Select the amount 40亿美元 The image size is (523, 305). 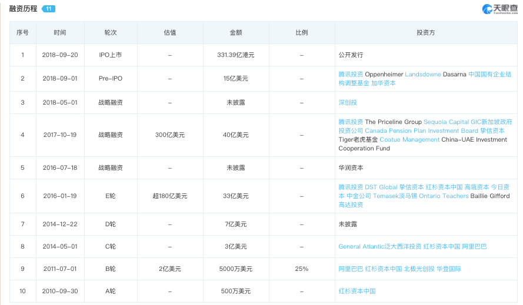coord(236,135)
